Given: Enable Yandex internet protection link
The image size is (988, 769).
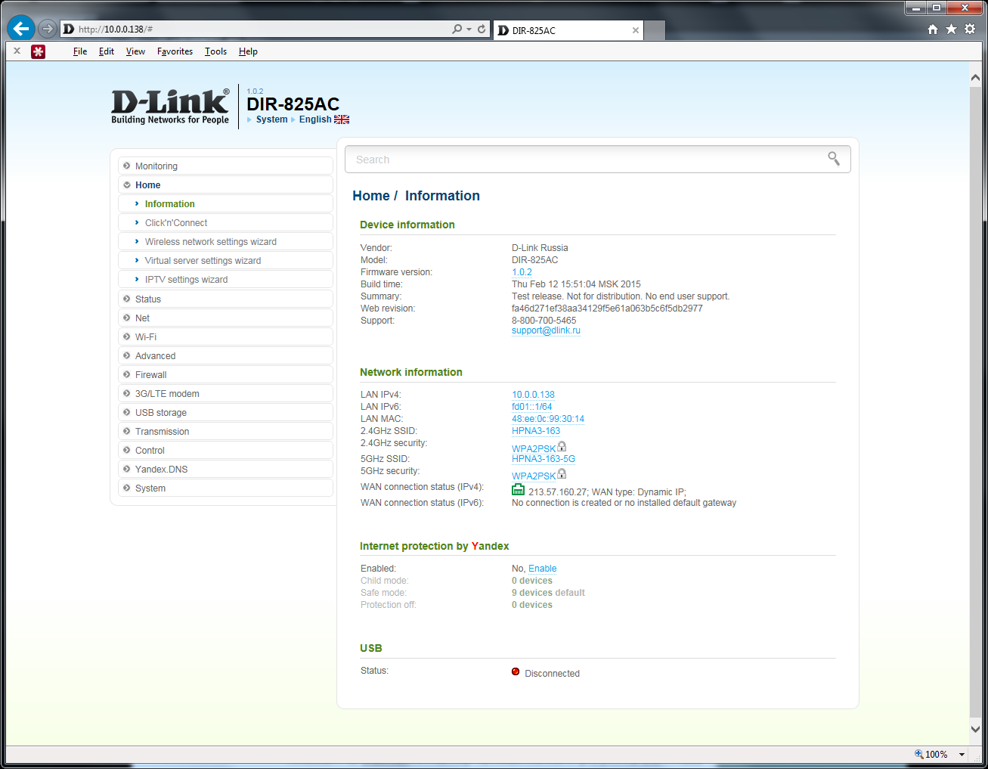Looking at the screenshot, I should [542, 569].
